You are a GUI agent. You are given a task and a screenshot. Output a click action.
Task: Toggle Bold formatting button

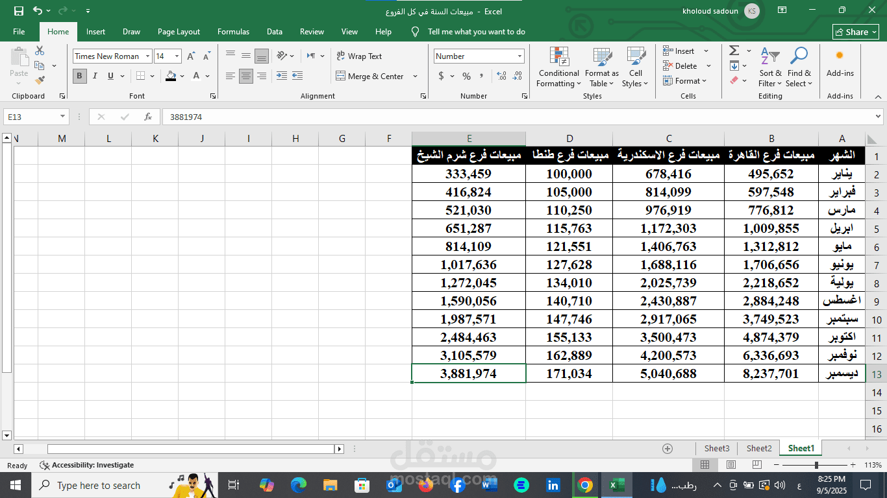[x=80, y=76]
